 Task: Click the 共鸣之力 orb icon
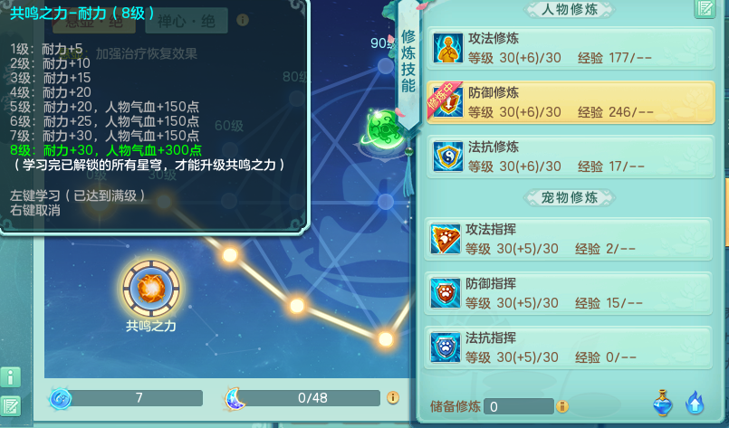coord(151,289)
